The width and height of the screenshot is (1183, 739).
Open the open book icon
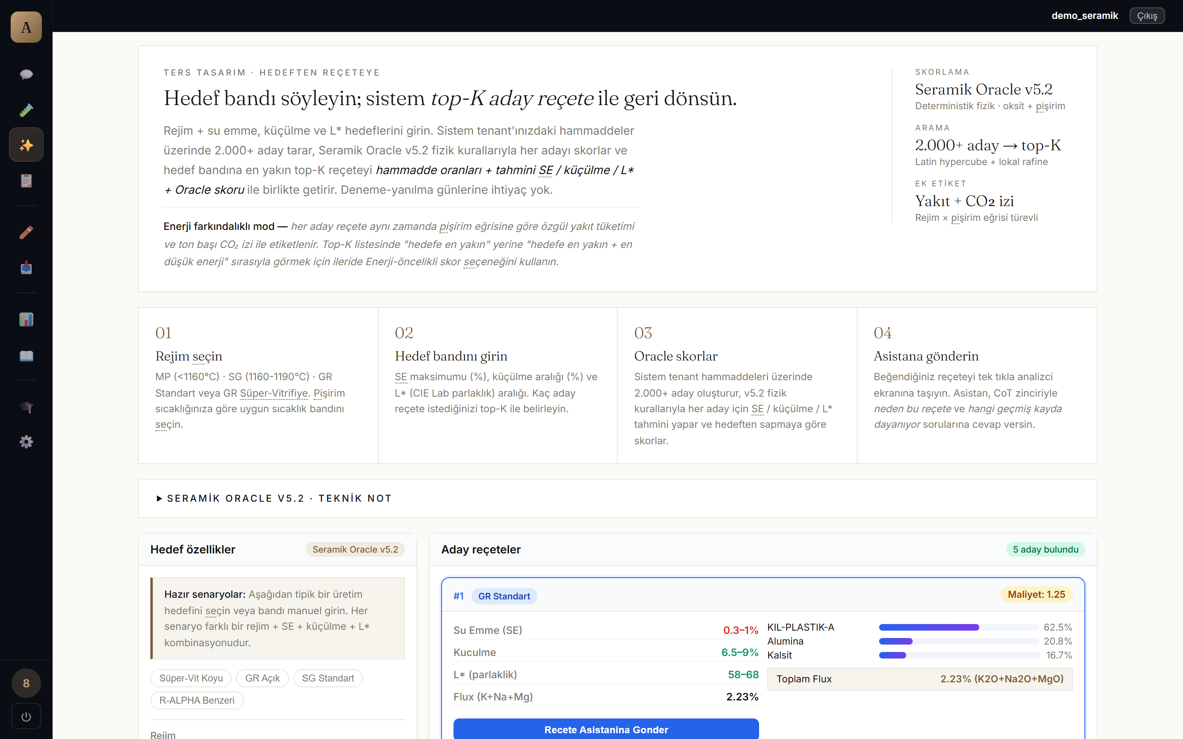(x=26, y=356)
